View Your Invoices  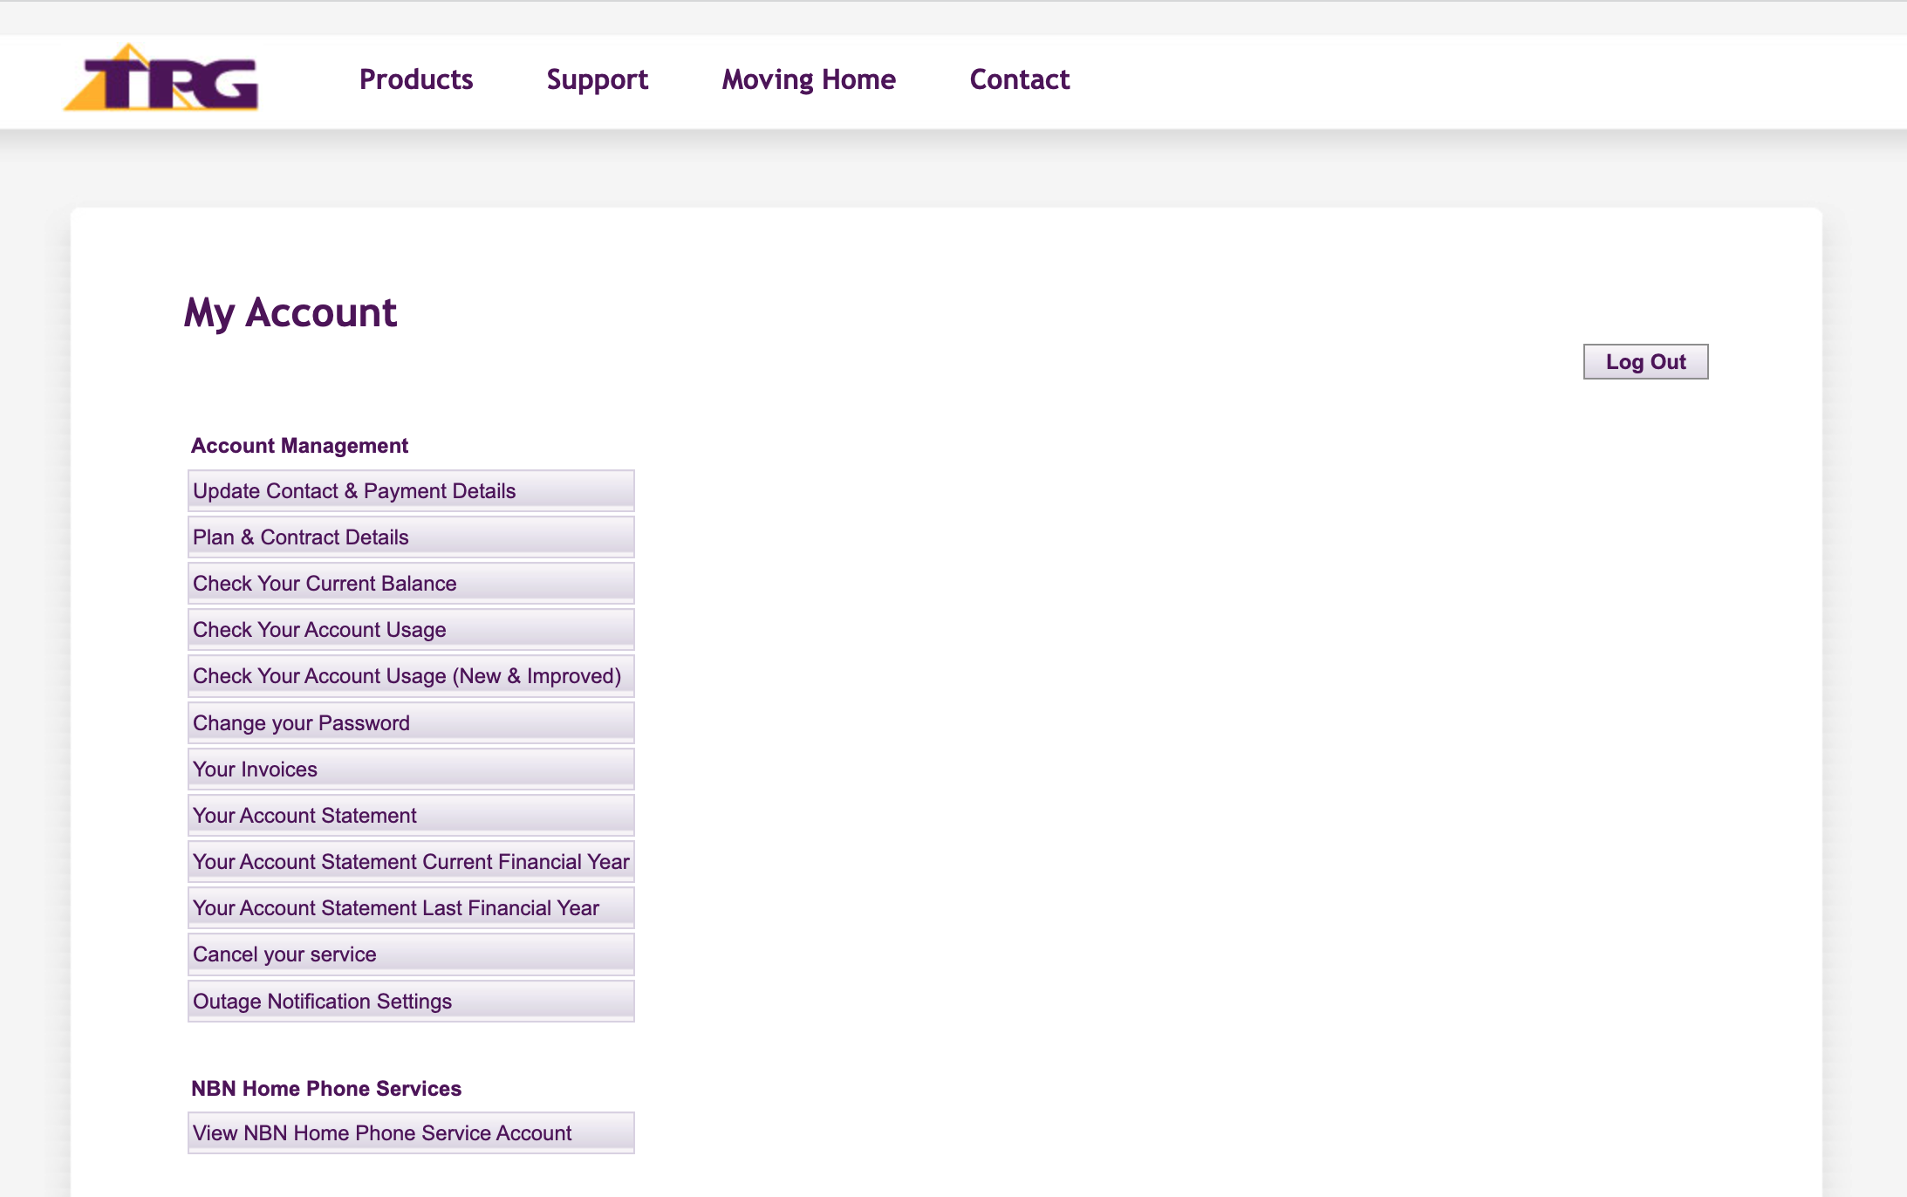410,769
